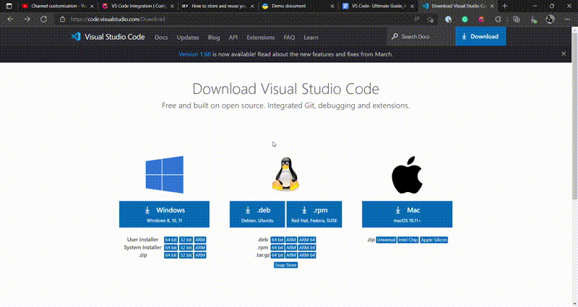Click the search magnifier icon in Search Docs
Viewport: 578px width, 307px height.
(x=394, y=37)
